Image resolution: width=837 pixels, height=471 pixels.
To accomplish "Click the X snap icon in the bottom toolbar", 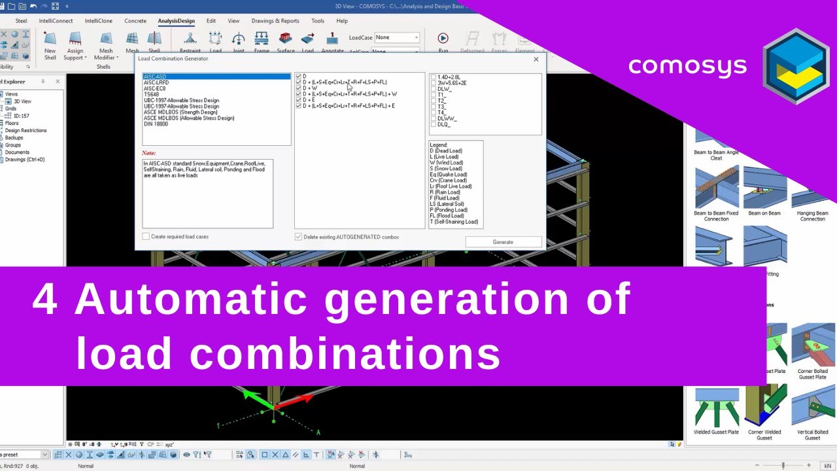I will (x=275, y=455).
